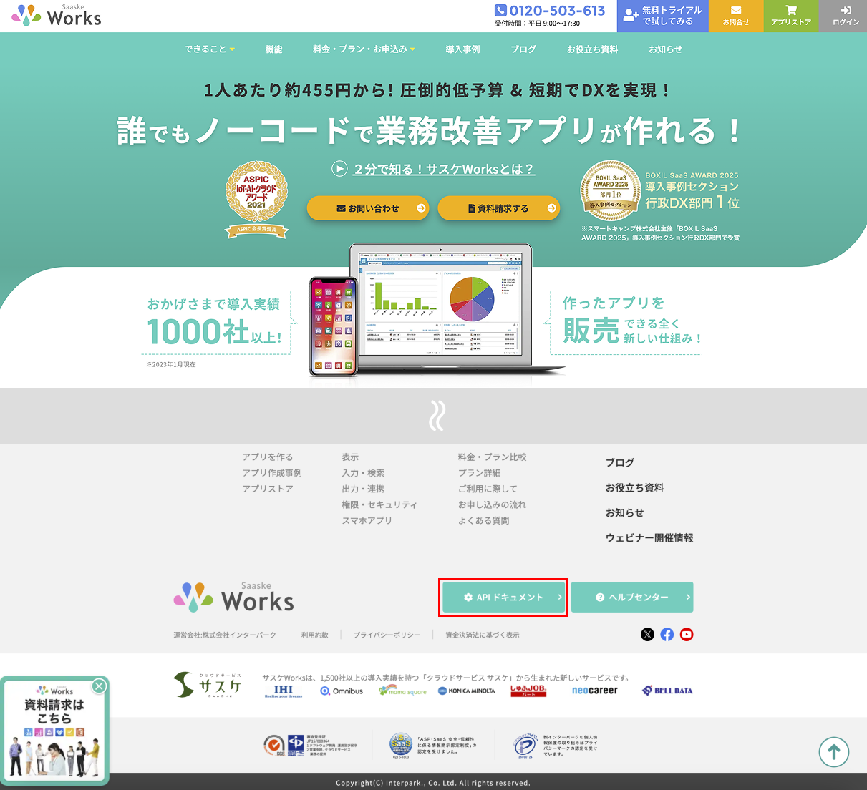Screen dimensions: 867x790
Task: Open the スマホアプリ footer link
Action: point(367,520)
